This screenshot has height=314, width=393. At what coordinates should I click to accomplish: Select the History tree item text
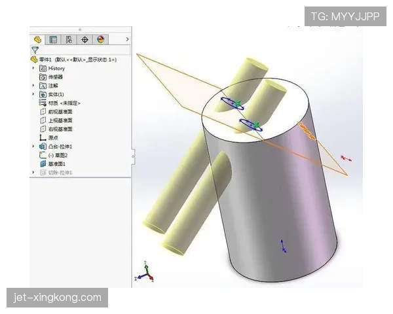click(56, 68)
